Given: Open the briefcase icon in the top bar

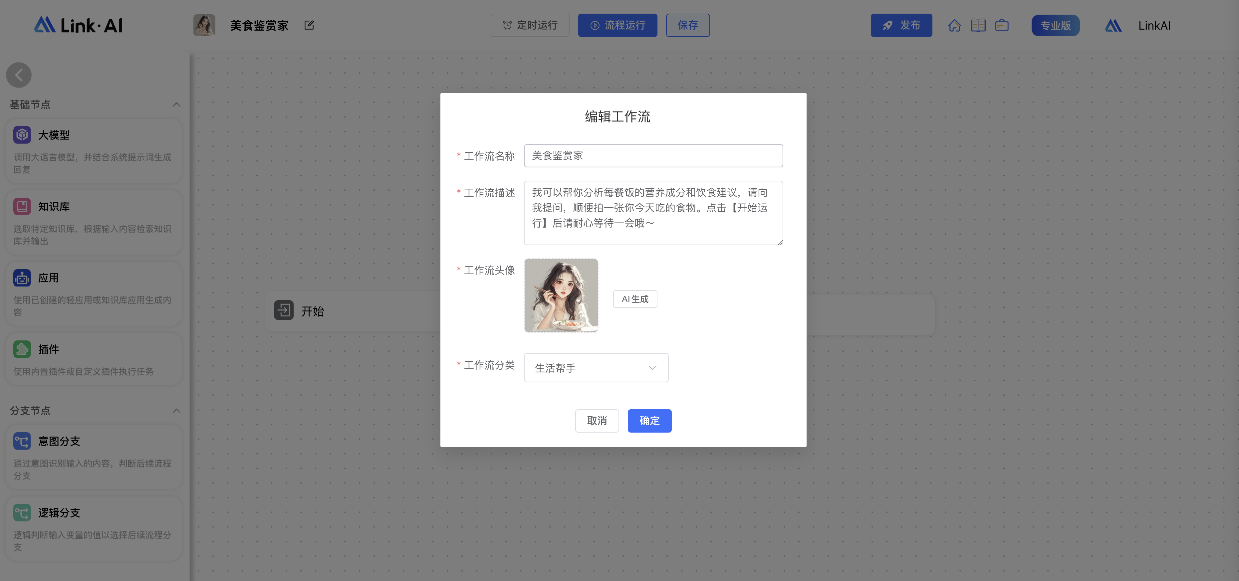Looking at the screenshot, I should (x=1002, y=25).
